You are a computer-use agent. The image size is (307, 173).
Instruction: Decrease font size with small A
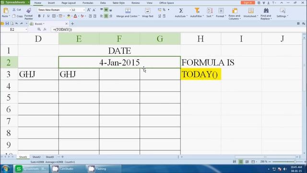(94, 10)
